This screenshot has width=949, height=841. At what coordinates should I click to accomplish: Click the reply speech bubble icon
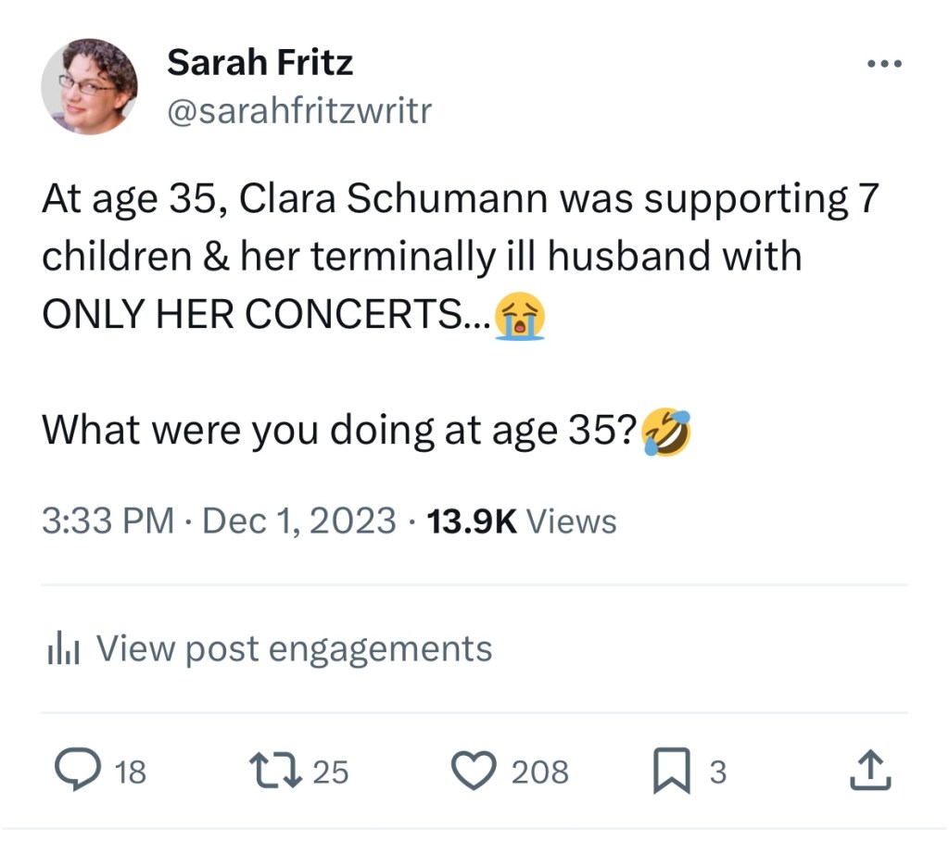click(x=77, y=771)
